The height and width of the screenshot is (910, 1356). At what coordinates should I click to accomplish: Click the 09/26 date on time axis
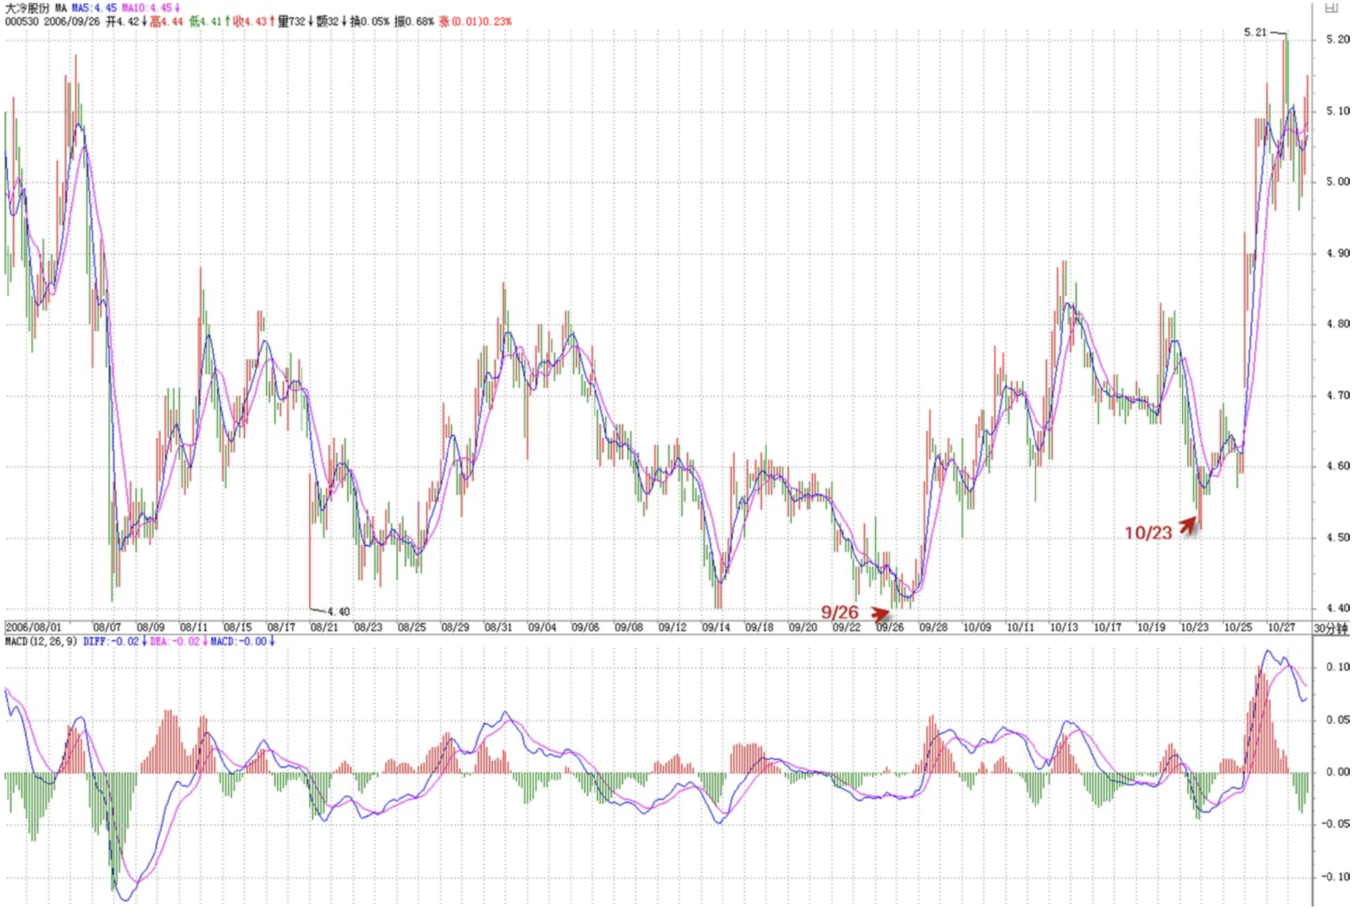click(889, 628)
